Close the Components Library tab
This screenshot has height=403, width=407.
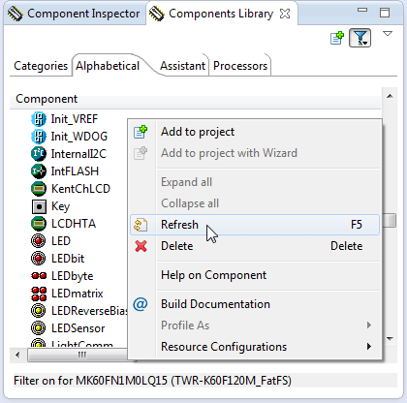tap(285, 14)
